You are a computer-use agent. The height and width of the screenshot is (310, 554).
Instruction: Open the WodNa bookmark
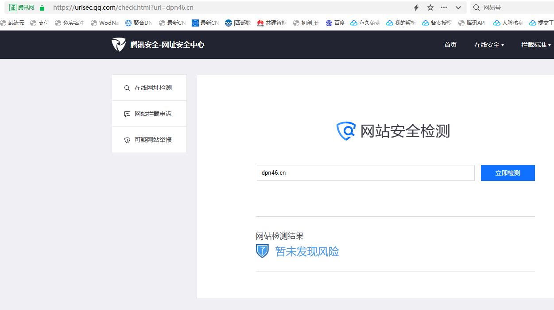[x=105, y=23]
